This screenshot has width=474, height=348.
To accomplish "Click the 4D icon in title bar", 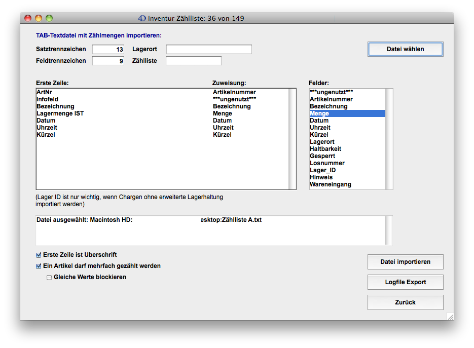I will 142,18.
